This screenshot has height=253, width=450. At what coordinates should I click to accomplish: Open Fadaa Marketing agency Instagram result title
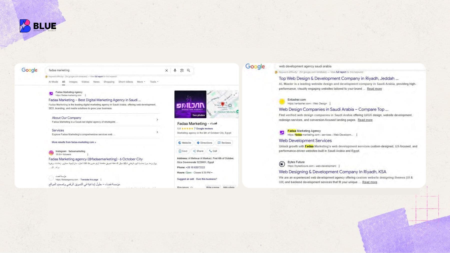click(95, 159)
